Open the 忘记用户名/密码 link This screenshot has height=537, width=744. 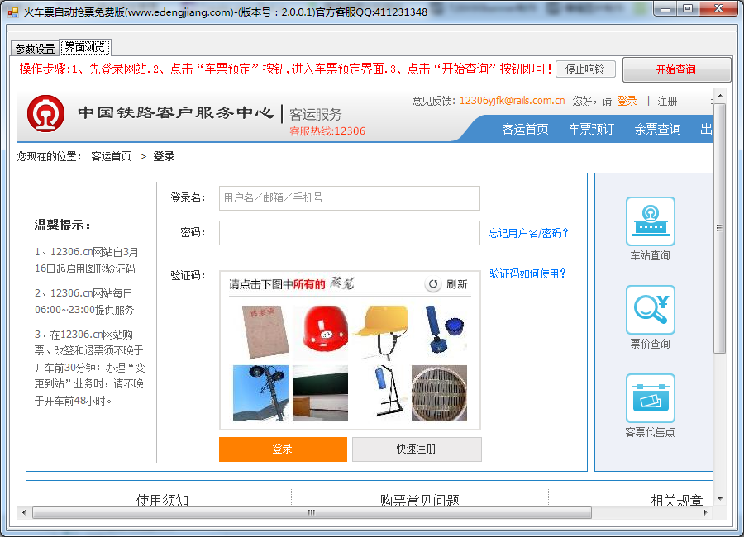click(528, 234)
